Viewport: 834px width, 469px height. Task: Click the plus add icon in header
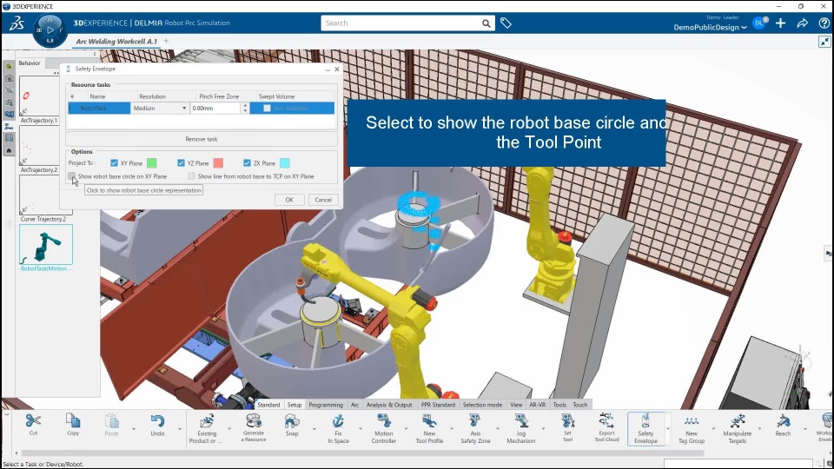pyautogui.click(x=780, y=23)
